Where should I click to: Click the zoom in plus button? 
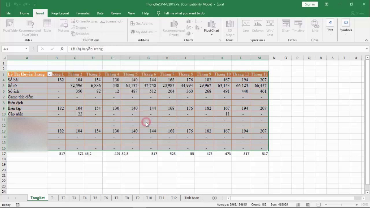pos(357,205)
